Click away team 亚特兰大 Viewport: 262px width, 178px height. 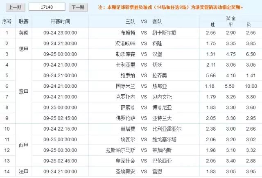162,118
